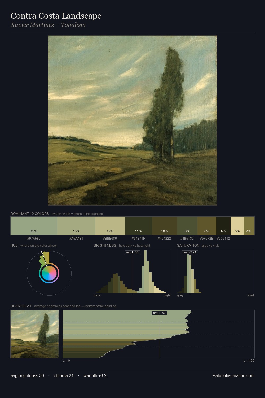Click the 19% swatch colored #97A585
This screenshot has width=265, height=398.
click(x=34, y=226)
